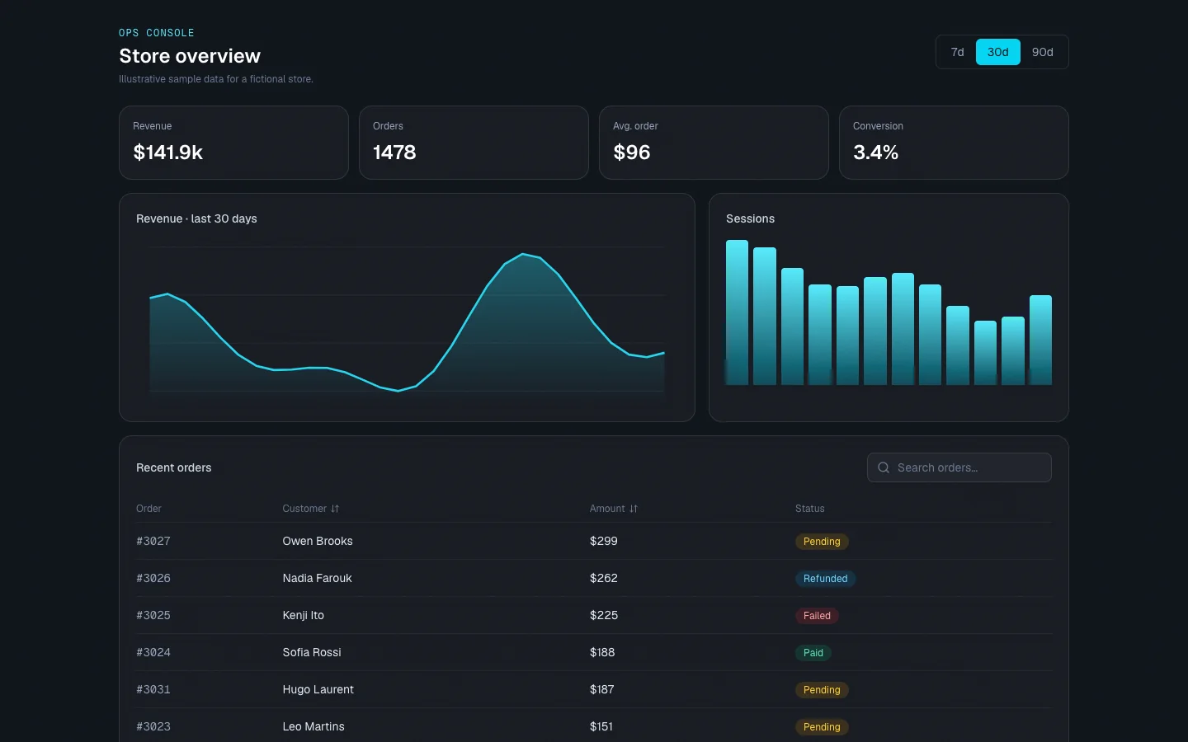Click the Conversion 3.4% card
Screen dimensions: 1188x742
point(954,143)
